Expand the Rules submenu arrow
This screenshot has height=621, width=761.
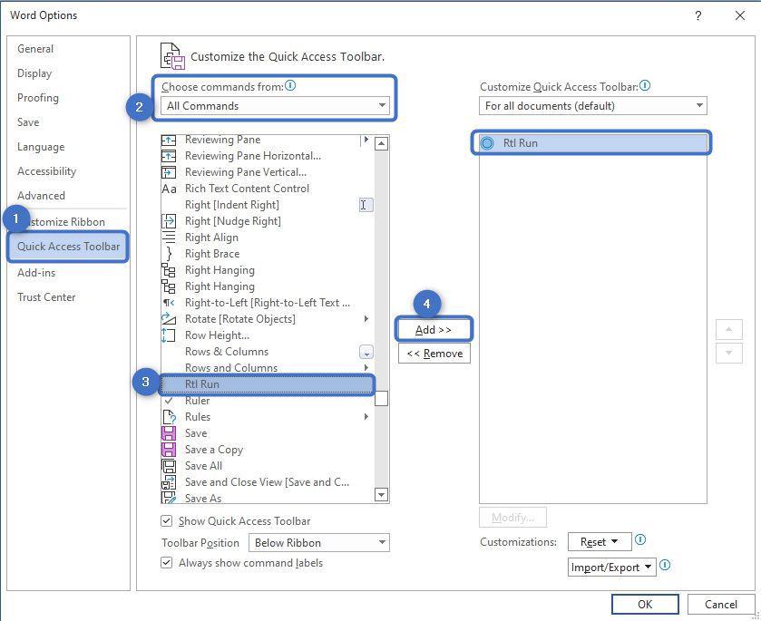coord(366,417)
